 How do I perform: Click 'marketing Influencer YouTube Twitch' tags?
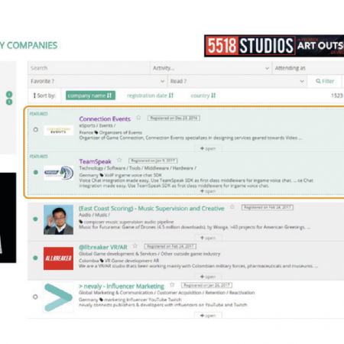pyautogui.click(x=143, y=300)
